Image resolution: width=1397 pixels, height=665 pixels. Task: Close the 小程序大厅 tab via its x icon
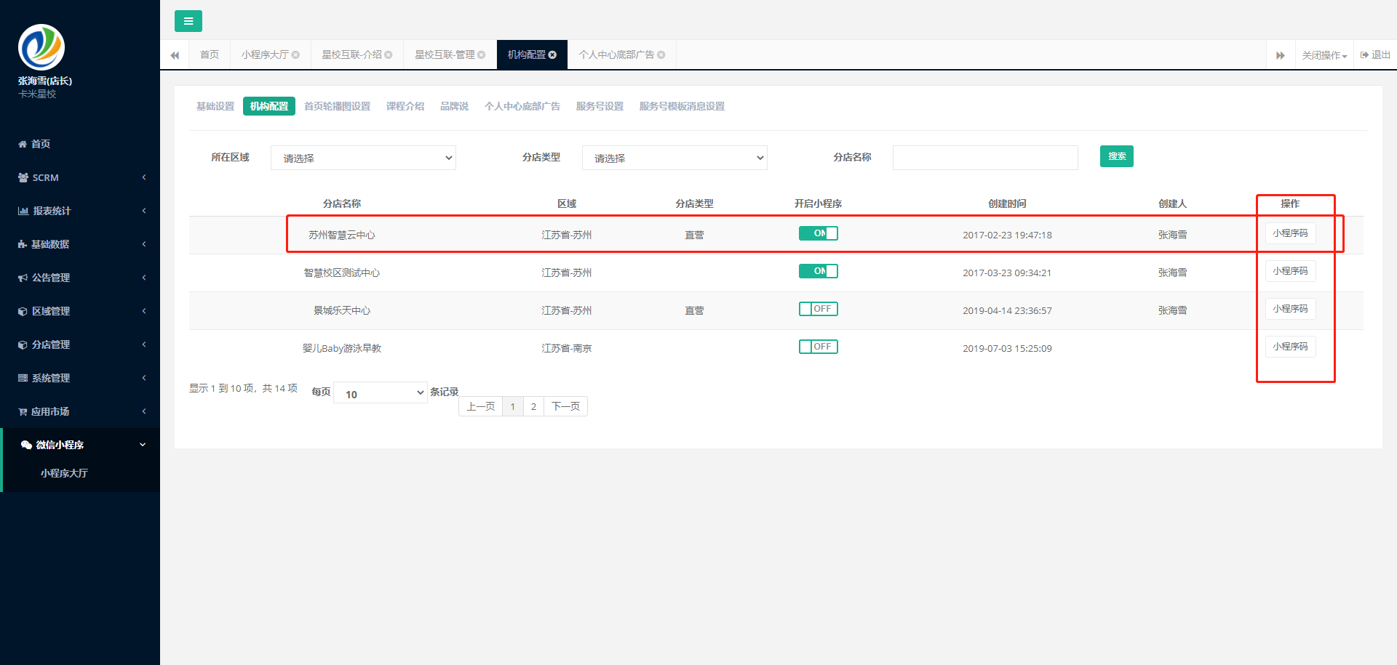pyautogui.click(x=295, y=55)
